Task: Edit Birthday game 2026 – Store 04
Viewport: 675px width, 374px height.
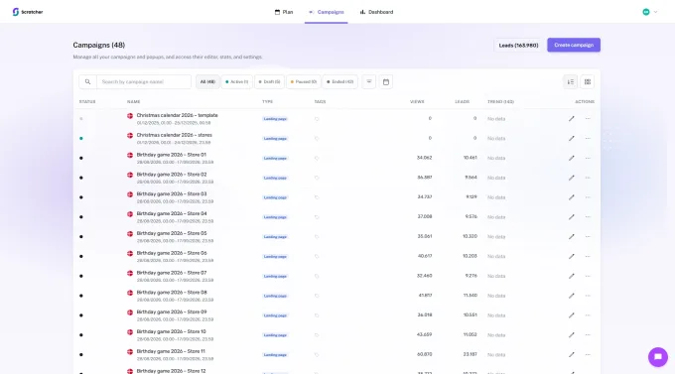Action: [x=571, y=217]
